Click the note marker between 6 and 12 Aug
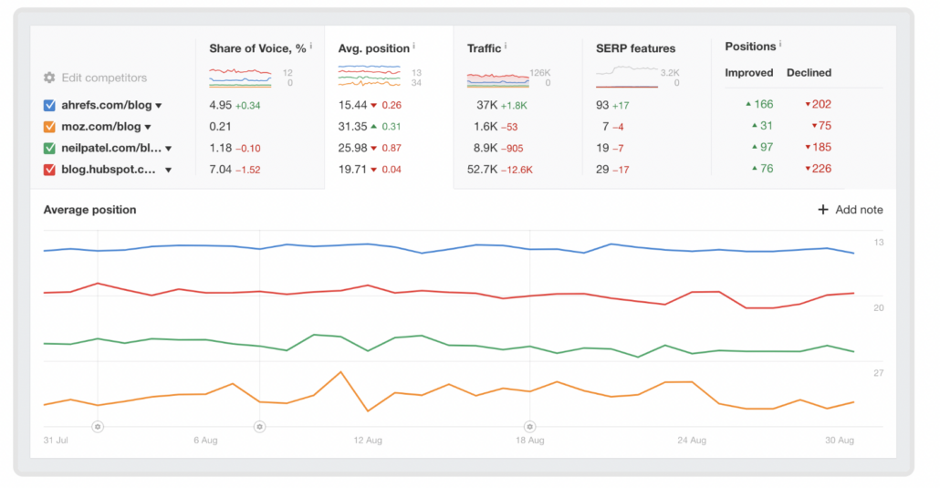This screenshot has width=940, height=488. (x=259, y=426)
